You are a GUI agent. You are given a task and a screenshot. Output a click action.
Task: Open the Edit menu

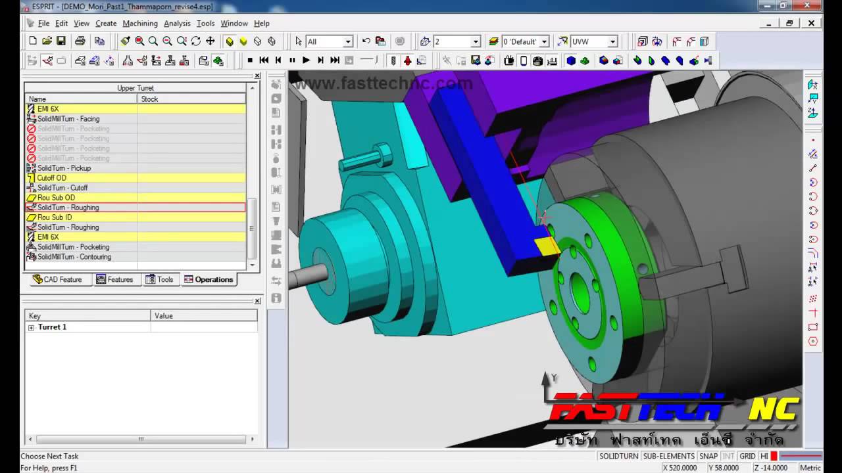click(61, 23)
